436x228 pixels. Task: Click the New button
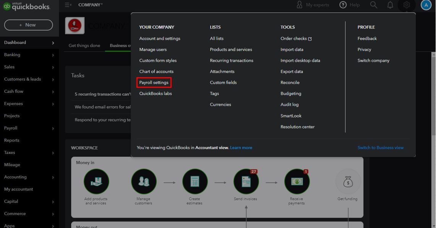point(29,25)
